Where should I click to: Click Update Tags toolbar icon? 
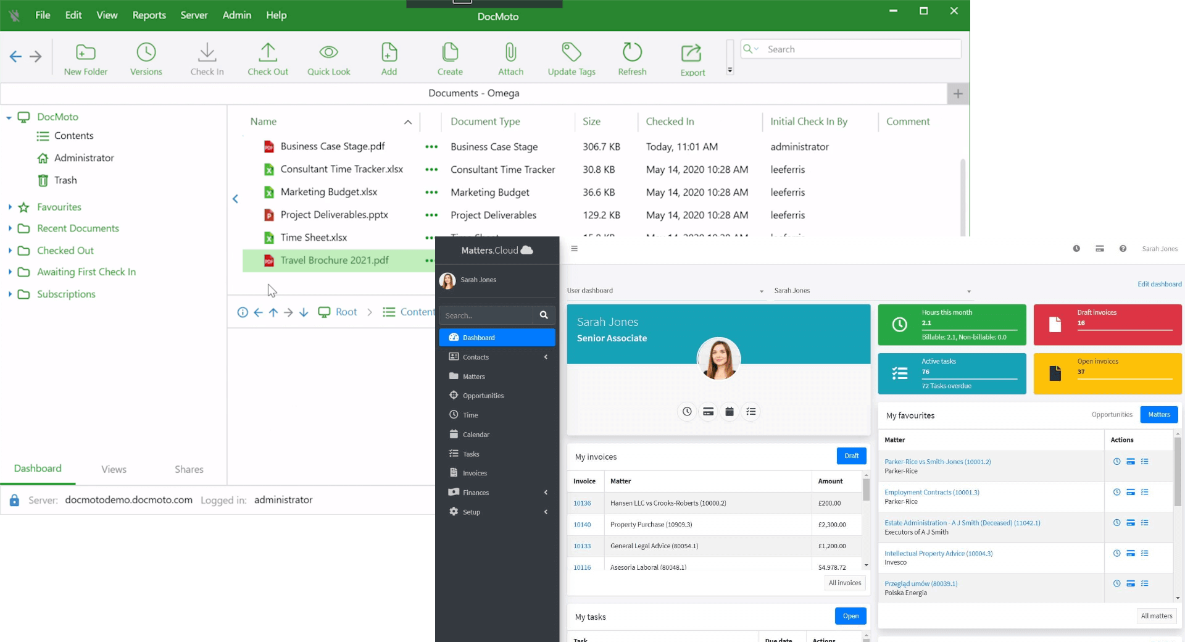click(572, 59)
